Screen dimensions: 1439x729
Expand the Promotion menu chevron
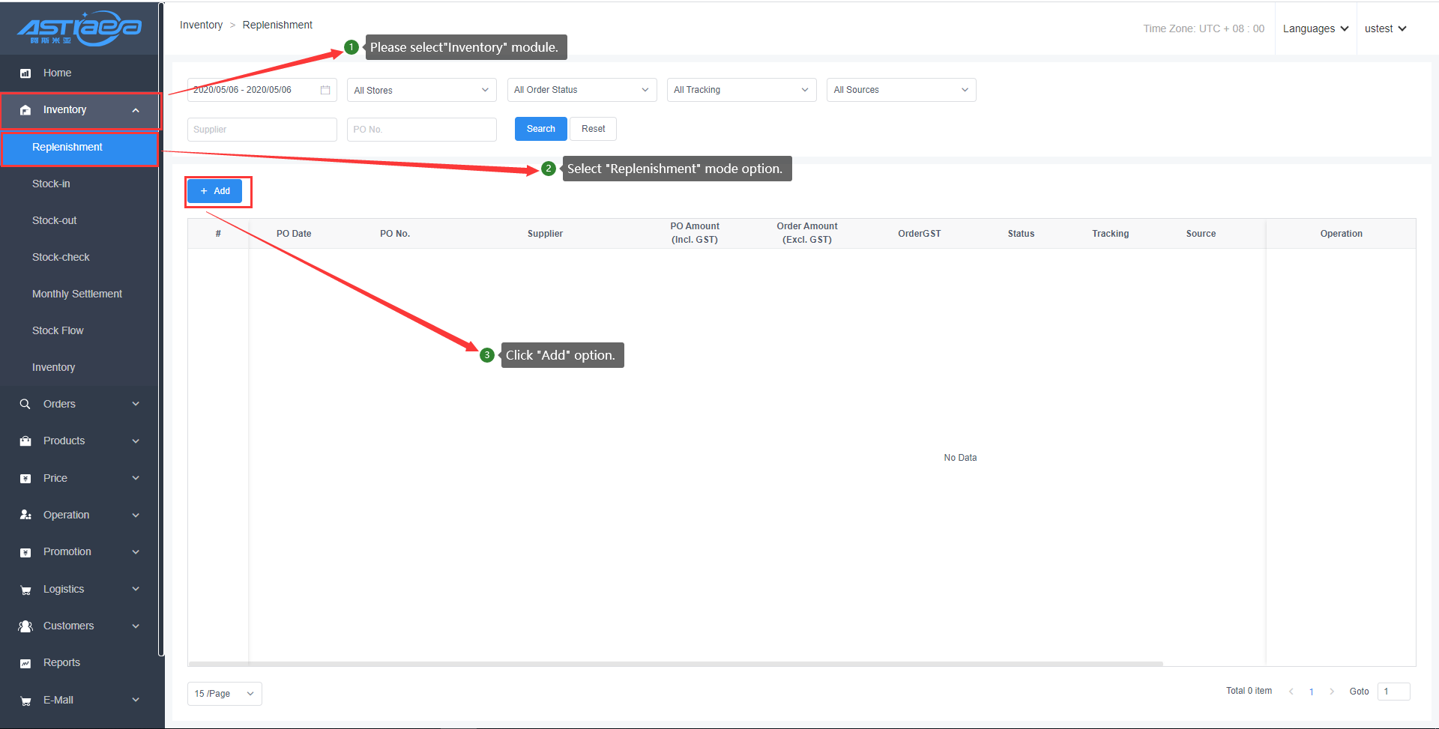coord(136,552)
